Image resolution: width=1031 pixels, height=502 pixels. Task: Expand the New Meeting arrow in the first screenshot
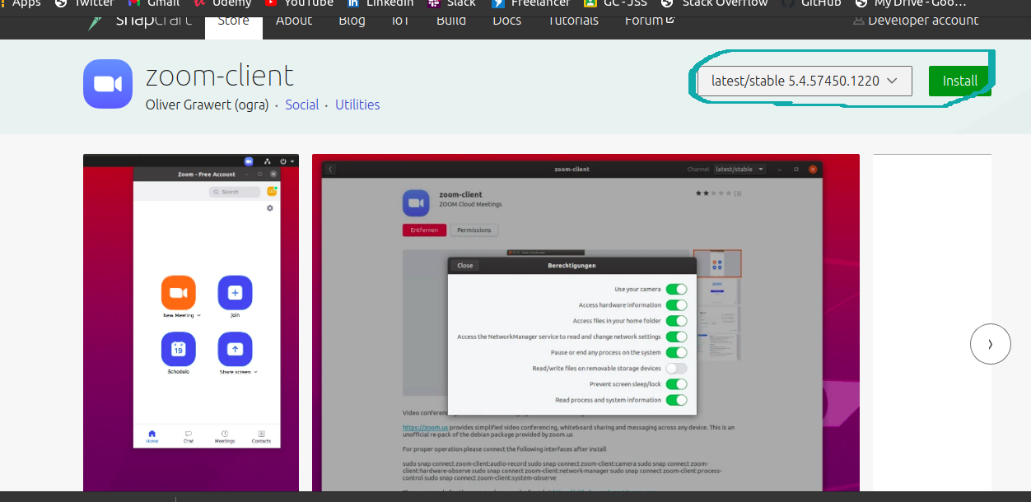pos(199,315)
